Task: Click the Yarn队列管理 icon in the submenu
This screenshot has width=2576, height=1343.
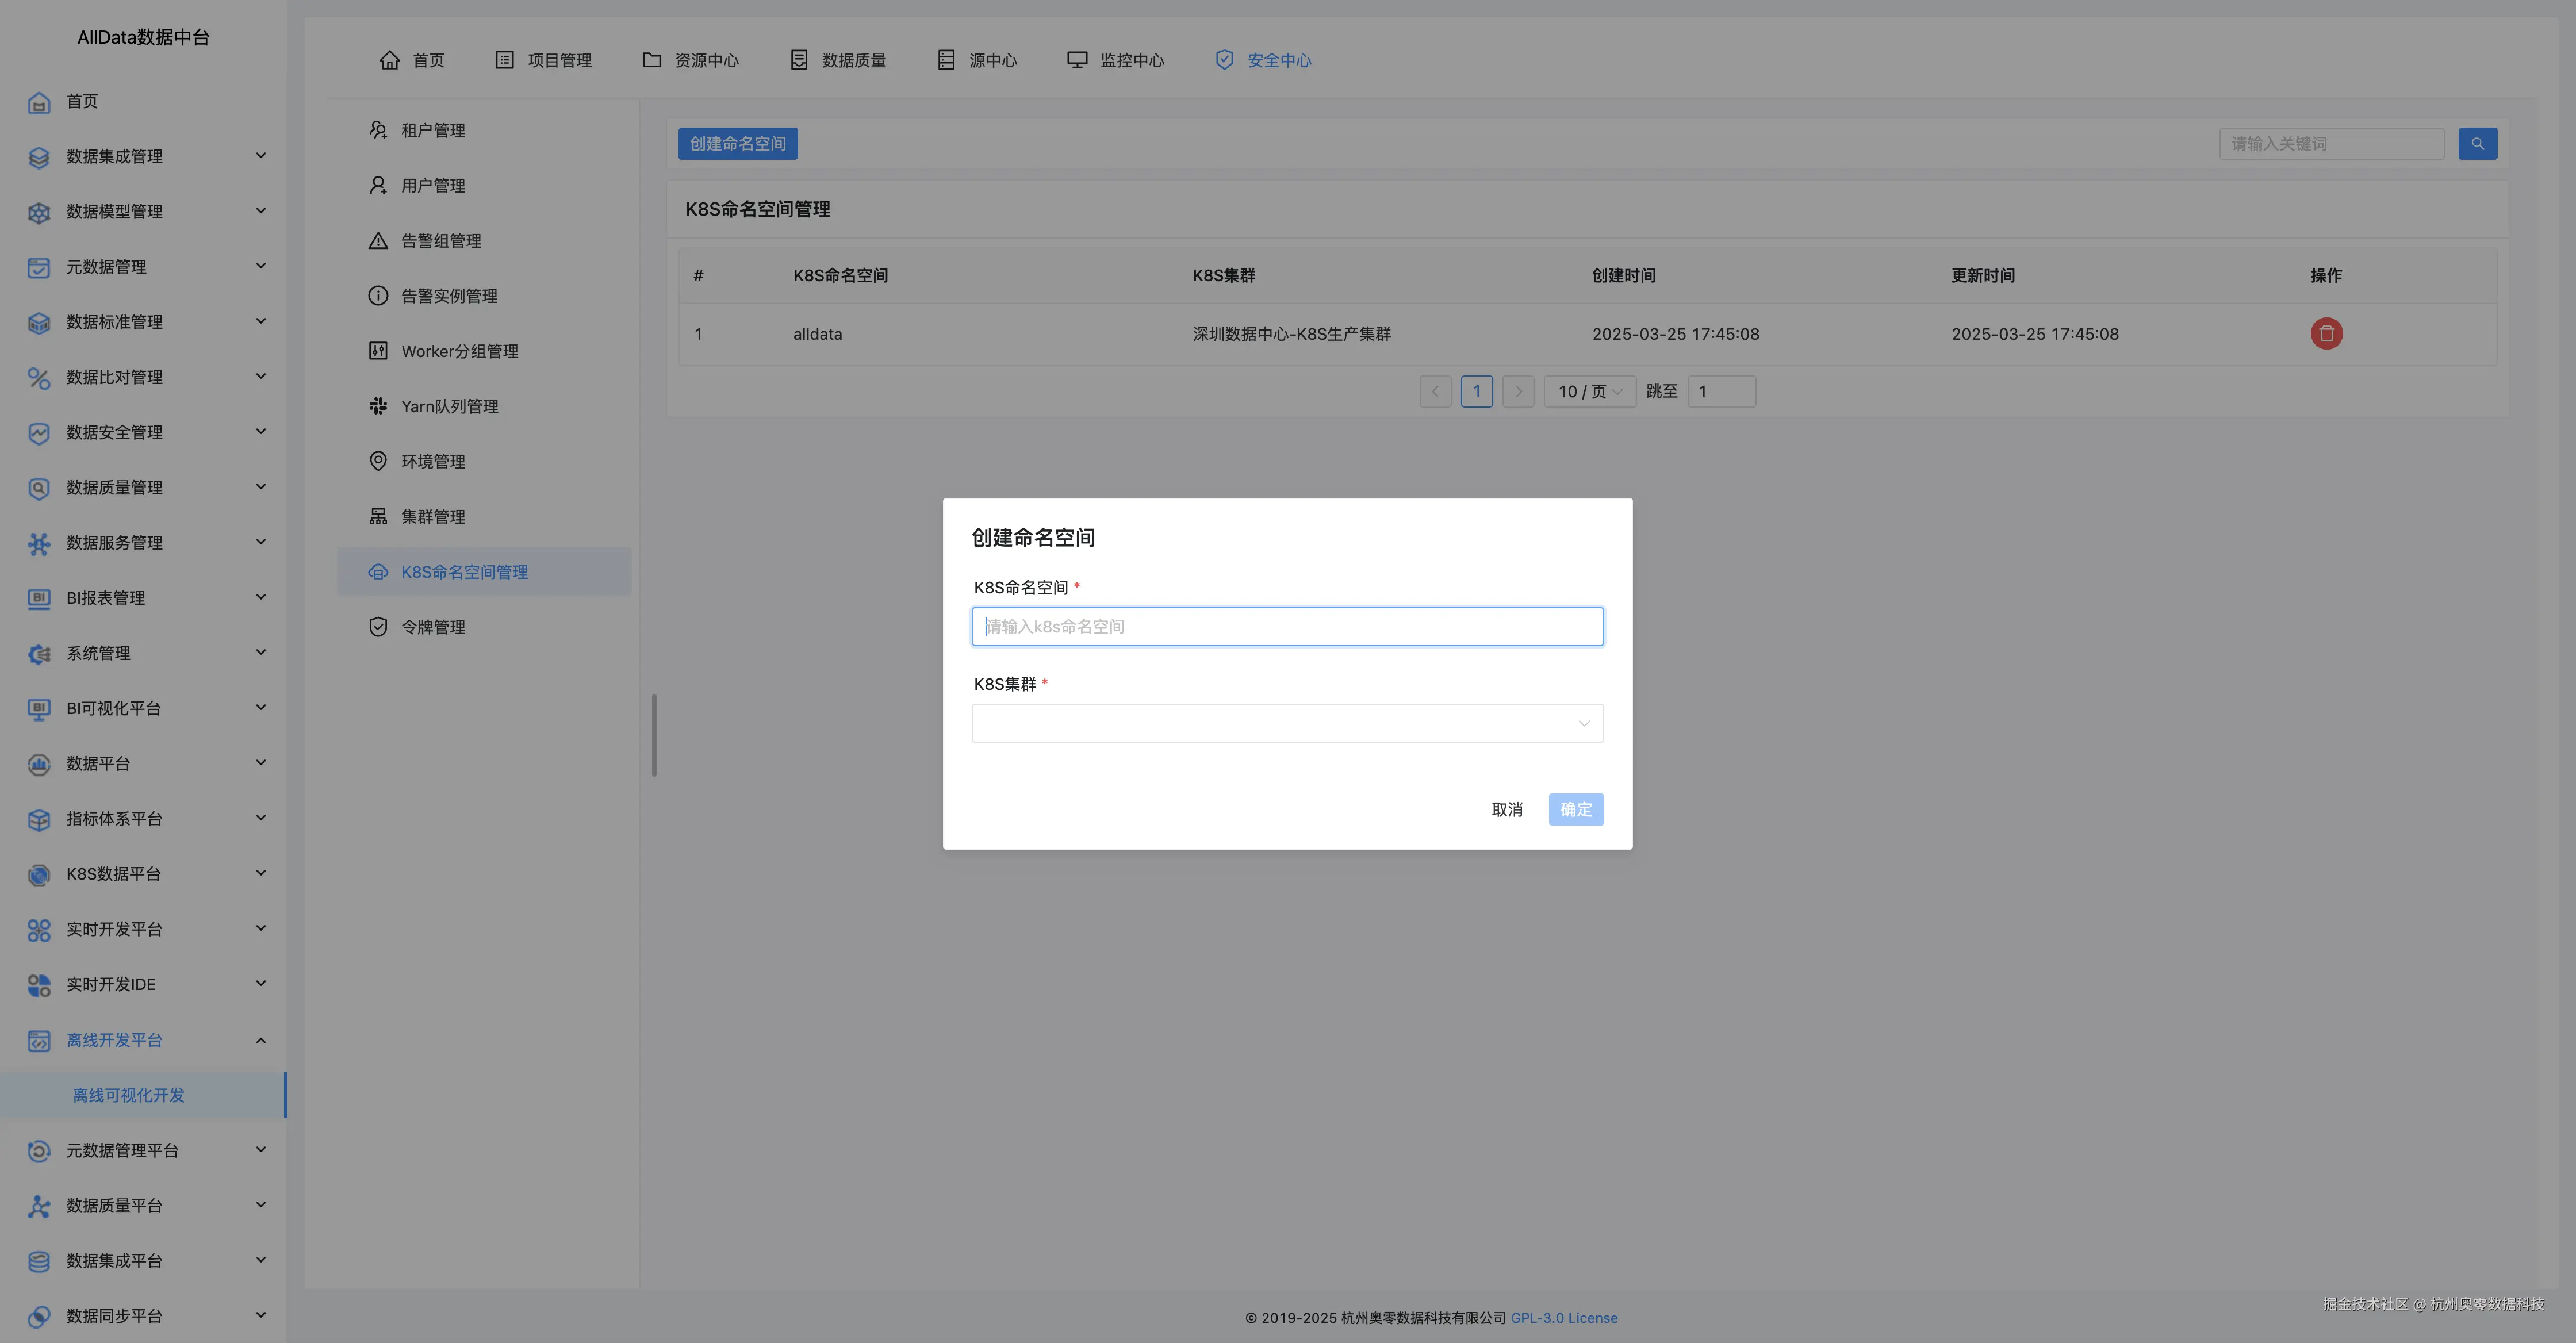Action: (378, 406)
